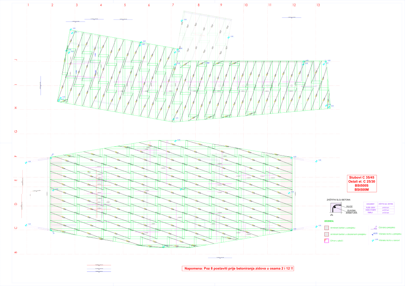This screenshot has width=405, height=286.
Task: Click the concrete cover values table
Action: point(379,209)
